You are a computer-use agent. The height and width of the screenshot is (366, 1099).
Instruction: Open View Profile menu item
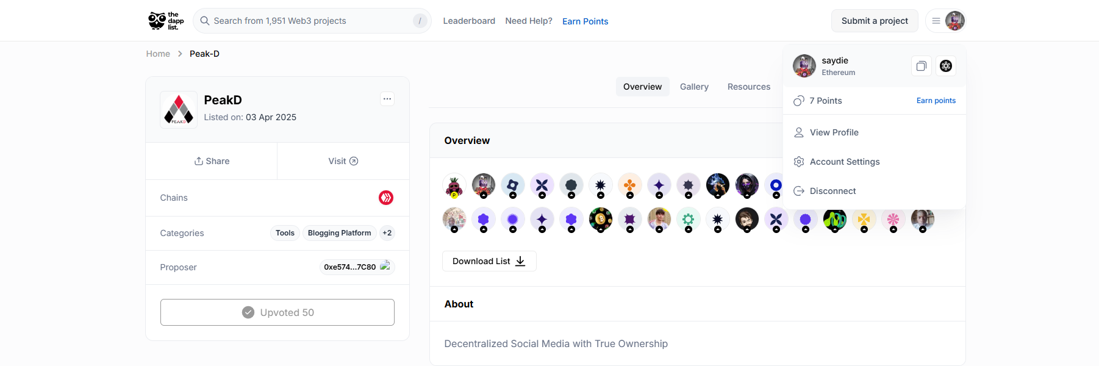(874, 132)
